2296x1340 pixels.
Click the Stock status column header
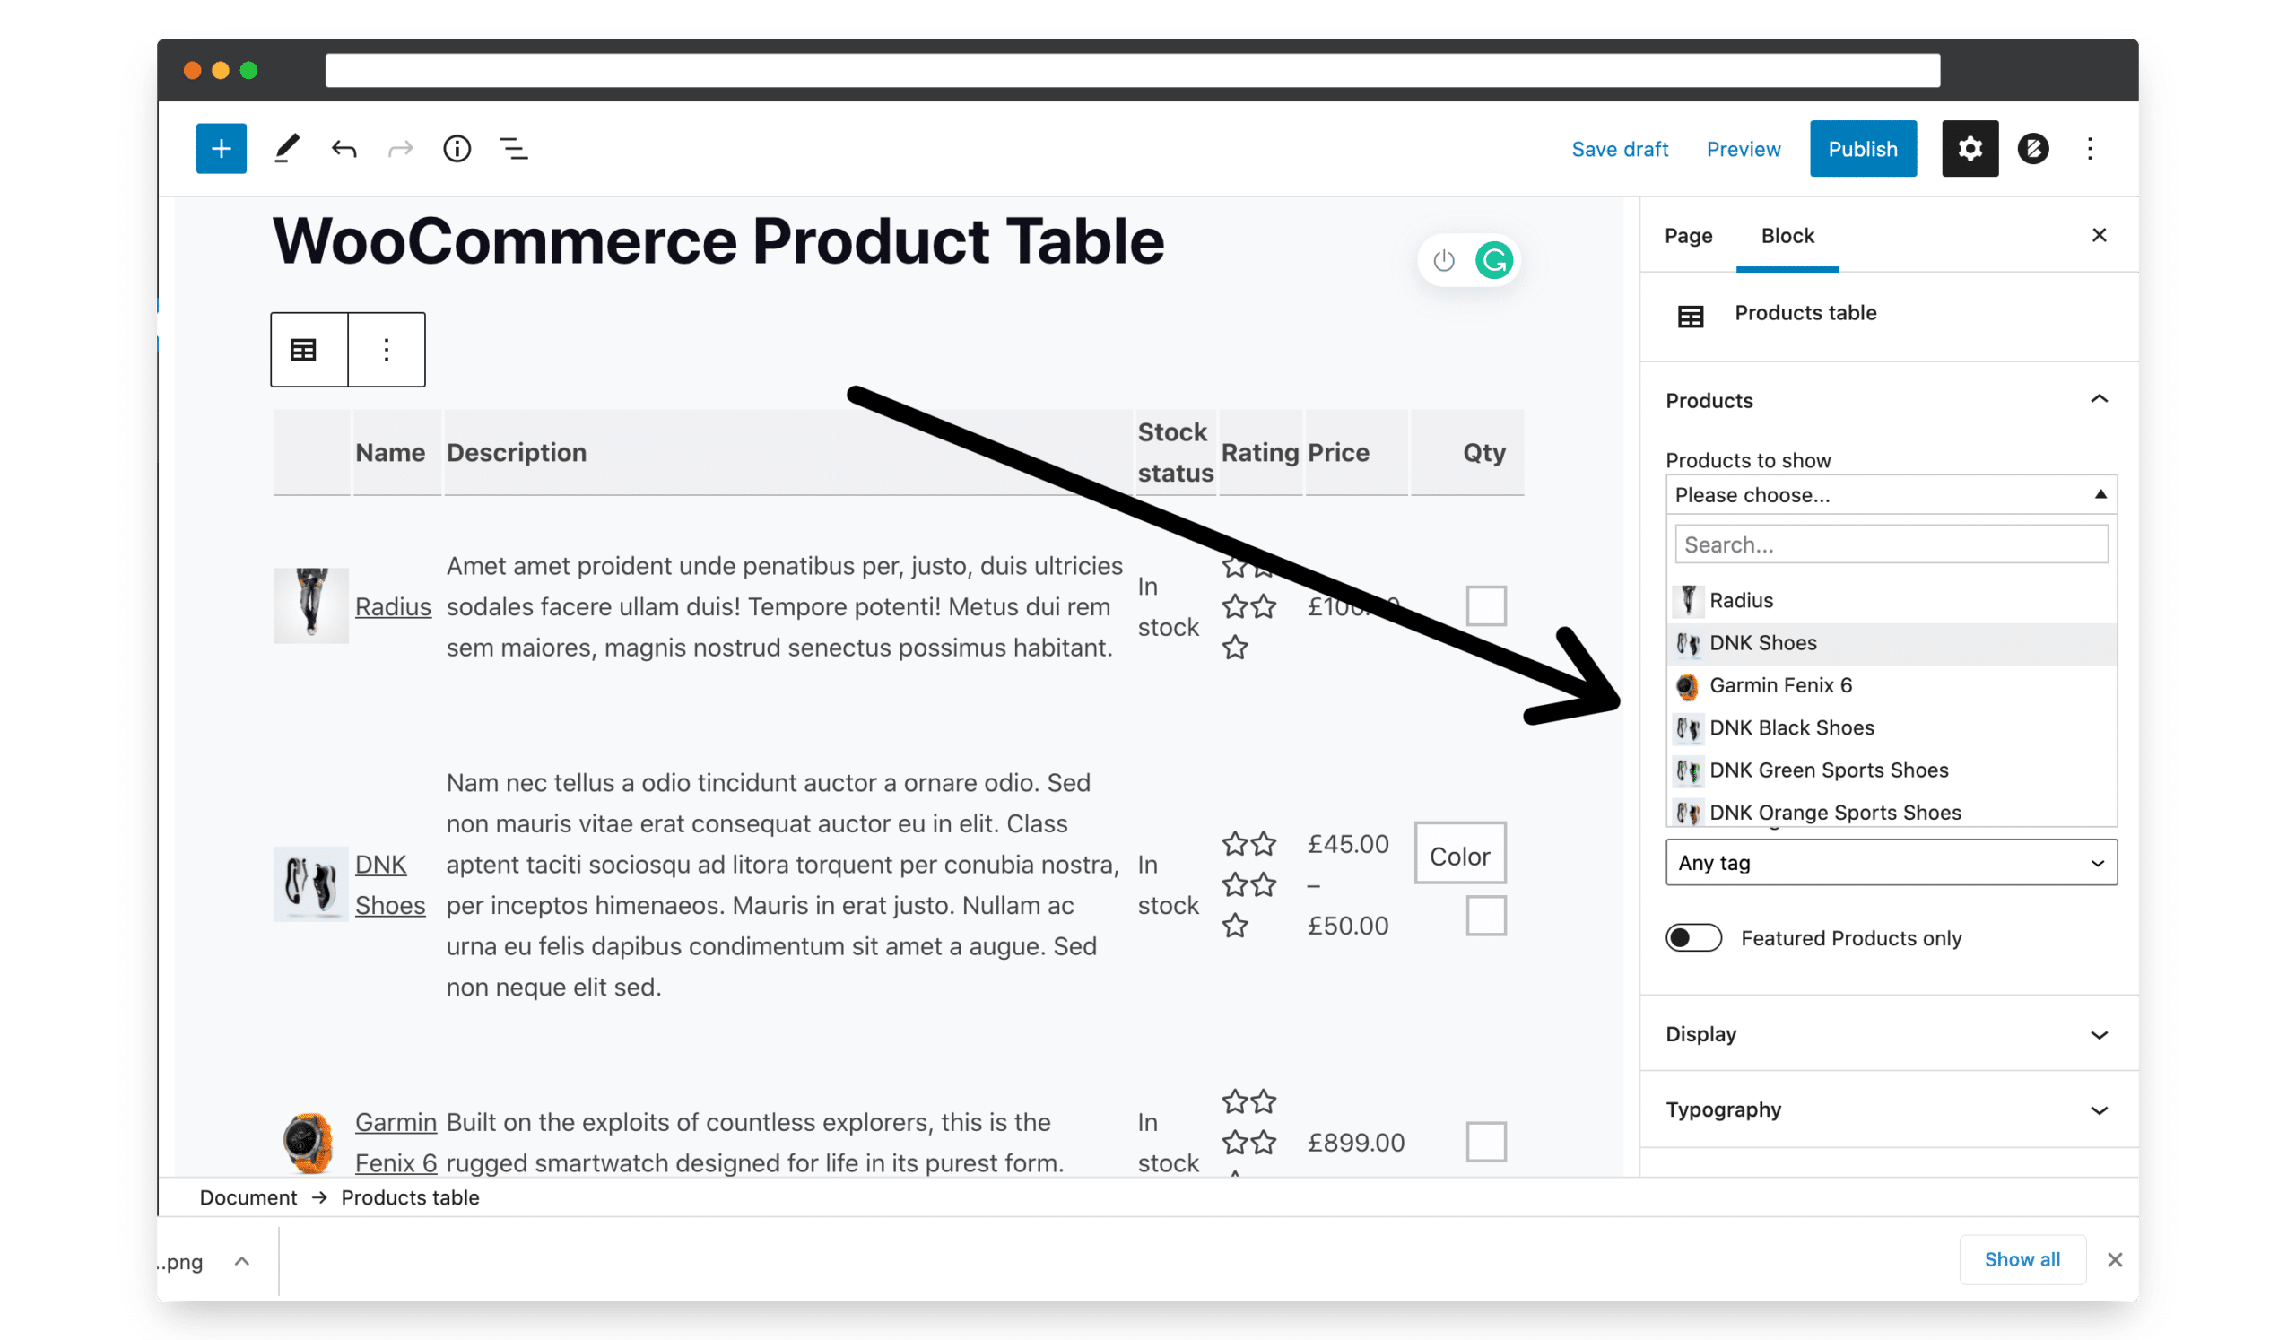pyautogui.click(x=1175, y=453)
